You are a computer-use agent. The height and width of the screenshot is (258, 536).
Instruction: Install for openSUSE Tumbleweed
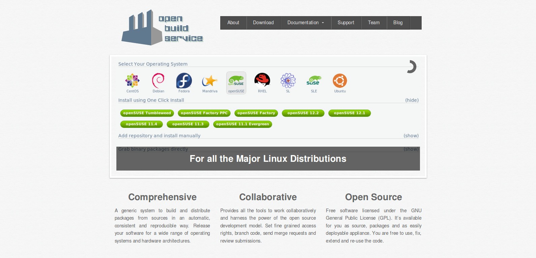147,113
